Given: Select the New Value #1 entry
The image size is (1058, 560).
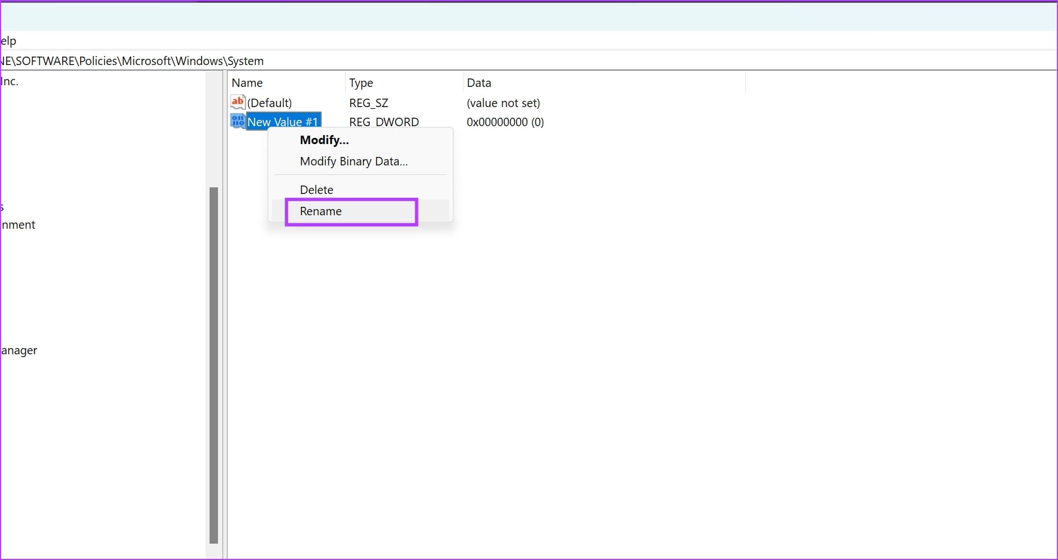Looking at the screenshot, I should [283, 122].
